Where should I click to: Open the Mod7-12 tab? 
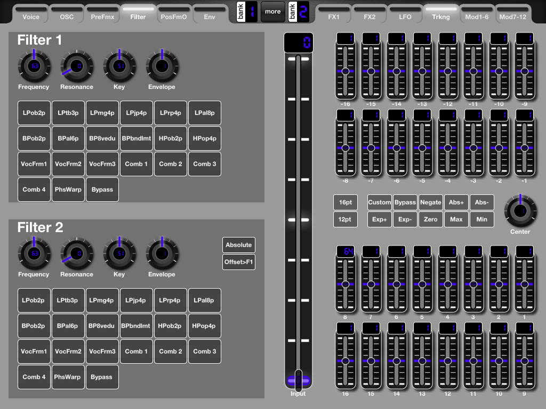512,14
